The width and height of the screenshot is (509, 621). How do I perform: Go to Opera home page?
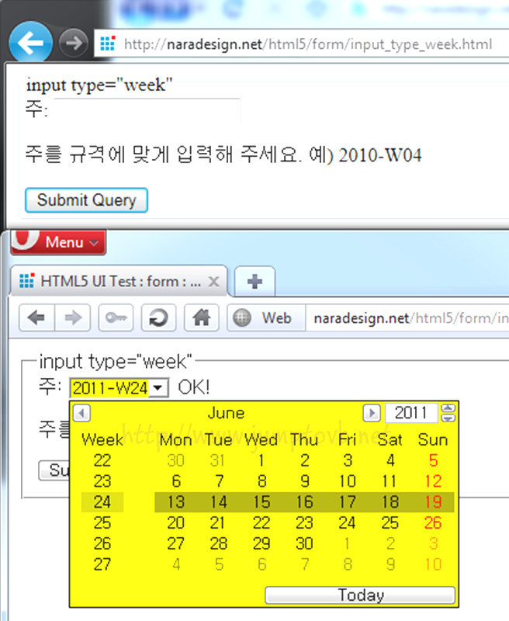coord(202,317)
